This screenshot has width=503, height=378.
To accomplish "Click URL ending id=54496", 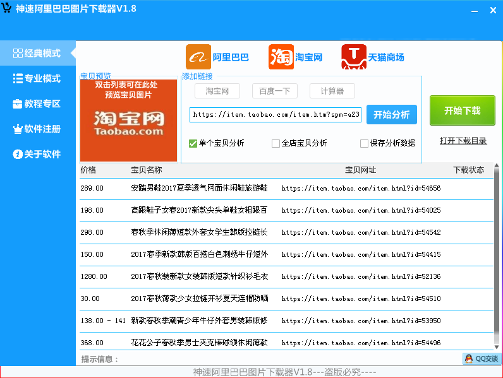I will [x=361, y=343].
